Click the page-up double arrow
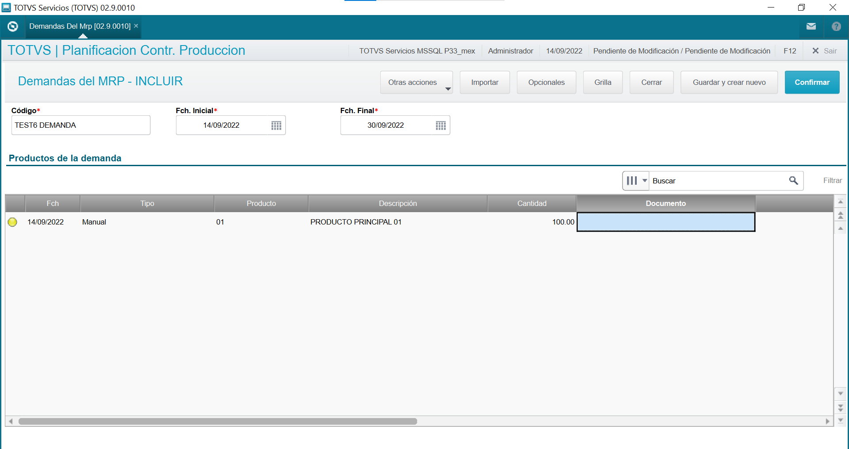Screen dimensions: 849x449 [x=841, y=215]
